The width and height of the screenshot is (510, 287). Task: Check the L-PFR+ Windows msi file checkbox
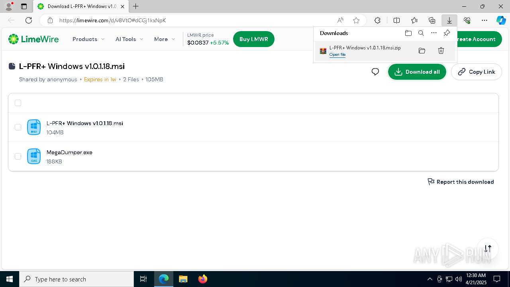18,127
